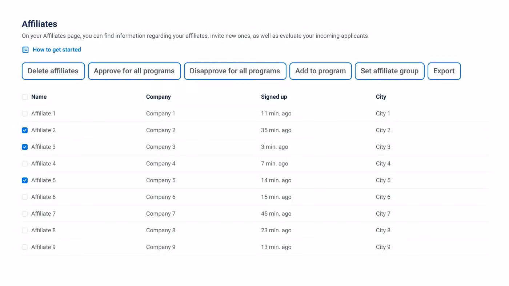Uncheck the Affiliate 2 checkbox
The height and width of the screenshot is (286, 509).
[25, 130]
